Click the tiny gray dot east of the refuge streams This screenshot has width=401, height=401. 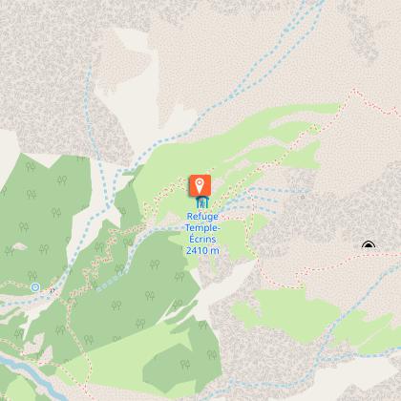(x=303, y=197)
